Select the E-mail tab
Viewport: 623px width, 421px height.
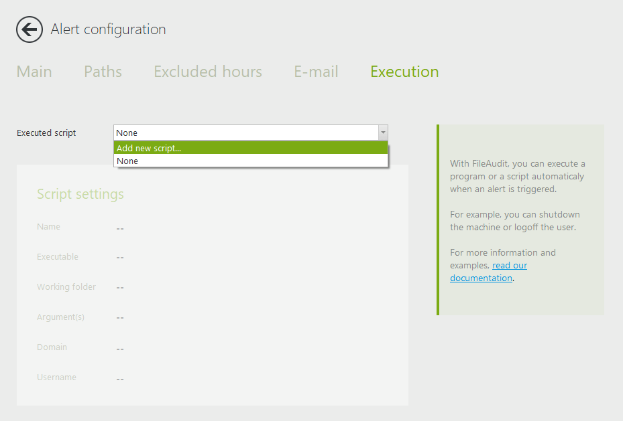pyautogui.click(x=316, y=72)
